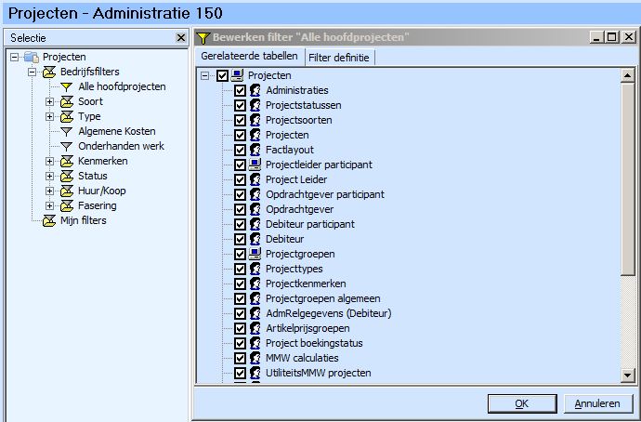The image size is (641, 422).
Task: Select the Mijn filters item
Action: tap(84, 220)
